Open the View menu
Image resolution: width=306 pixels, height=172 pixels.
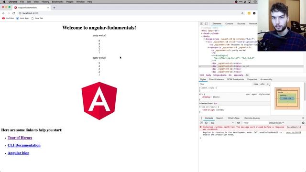(x=36, y=2)
